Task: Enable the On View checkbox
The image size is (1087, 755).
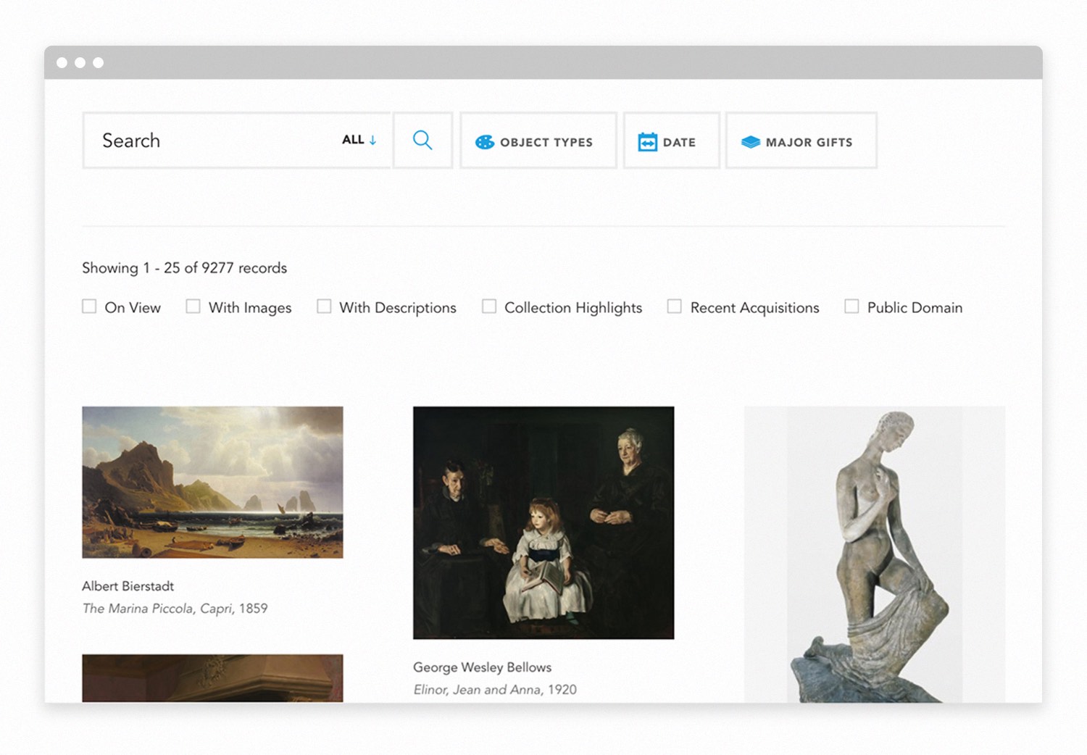Action: pyautogui.click(x=89, y=306)
